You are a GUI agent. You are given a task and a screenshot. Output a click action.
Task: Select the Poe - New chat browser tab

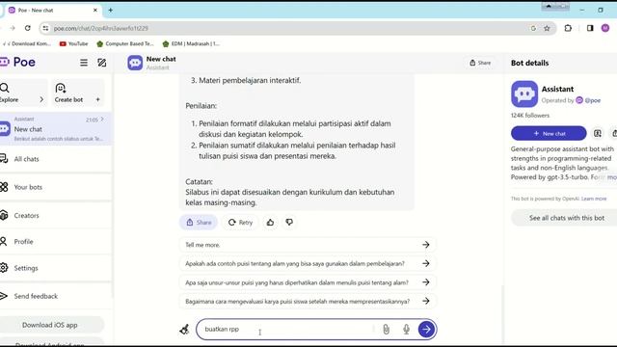53,11
